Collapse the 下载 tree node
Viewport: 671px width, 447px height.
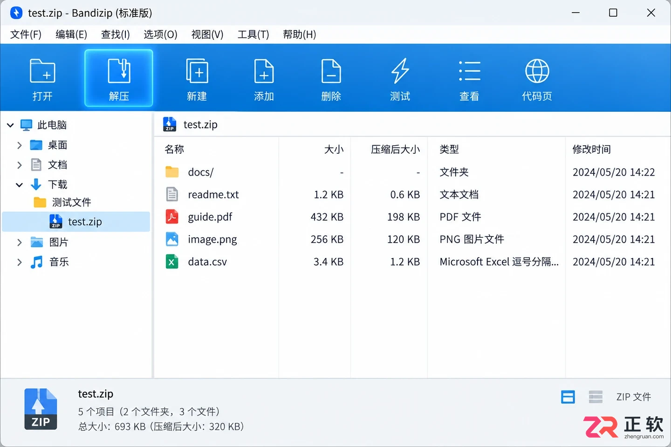pos(19,185)
